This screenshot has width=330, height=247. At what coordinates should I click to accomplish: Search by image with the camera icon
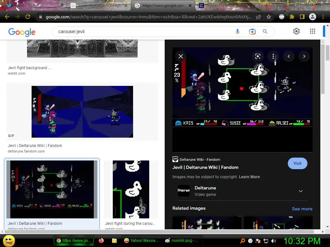tap(252, 32)
